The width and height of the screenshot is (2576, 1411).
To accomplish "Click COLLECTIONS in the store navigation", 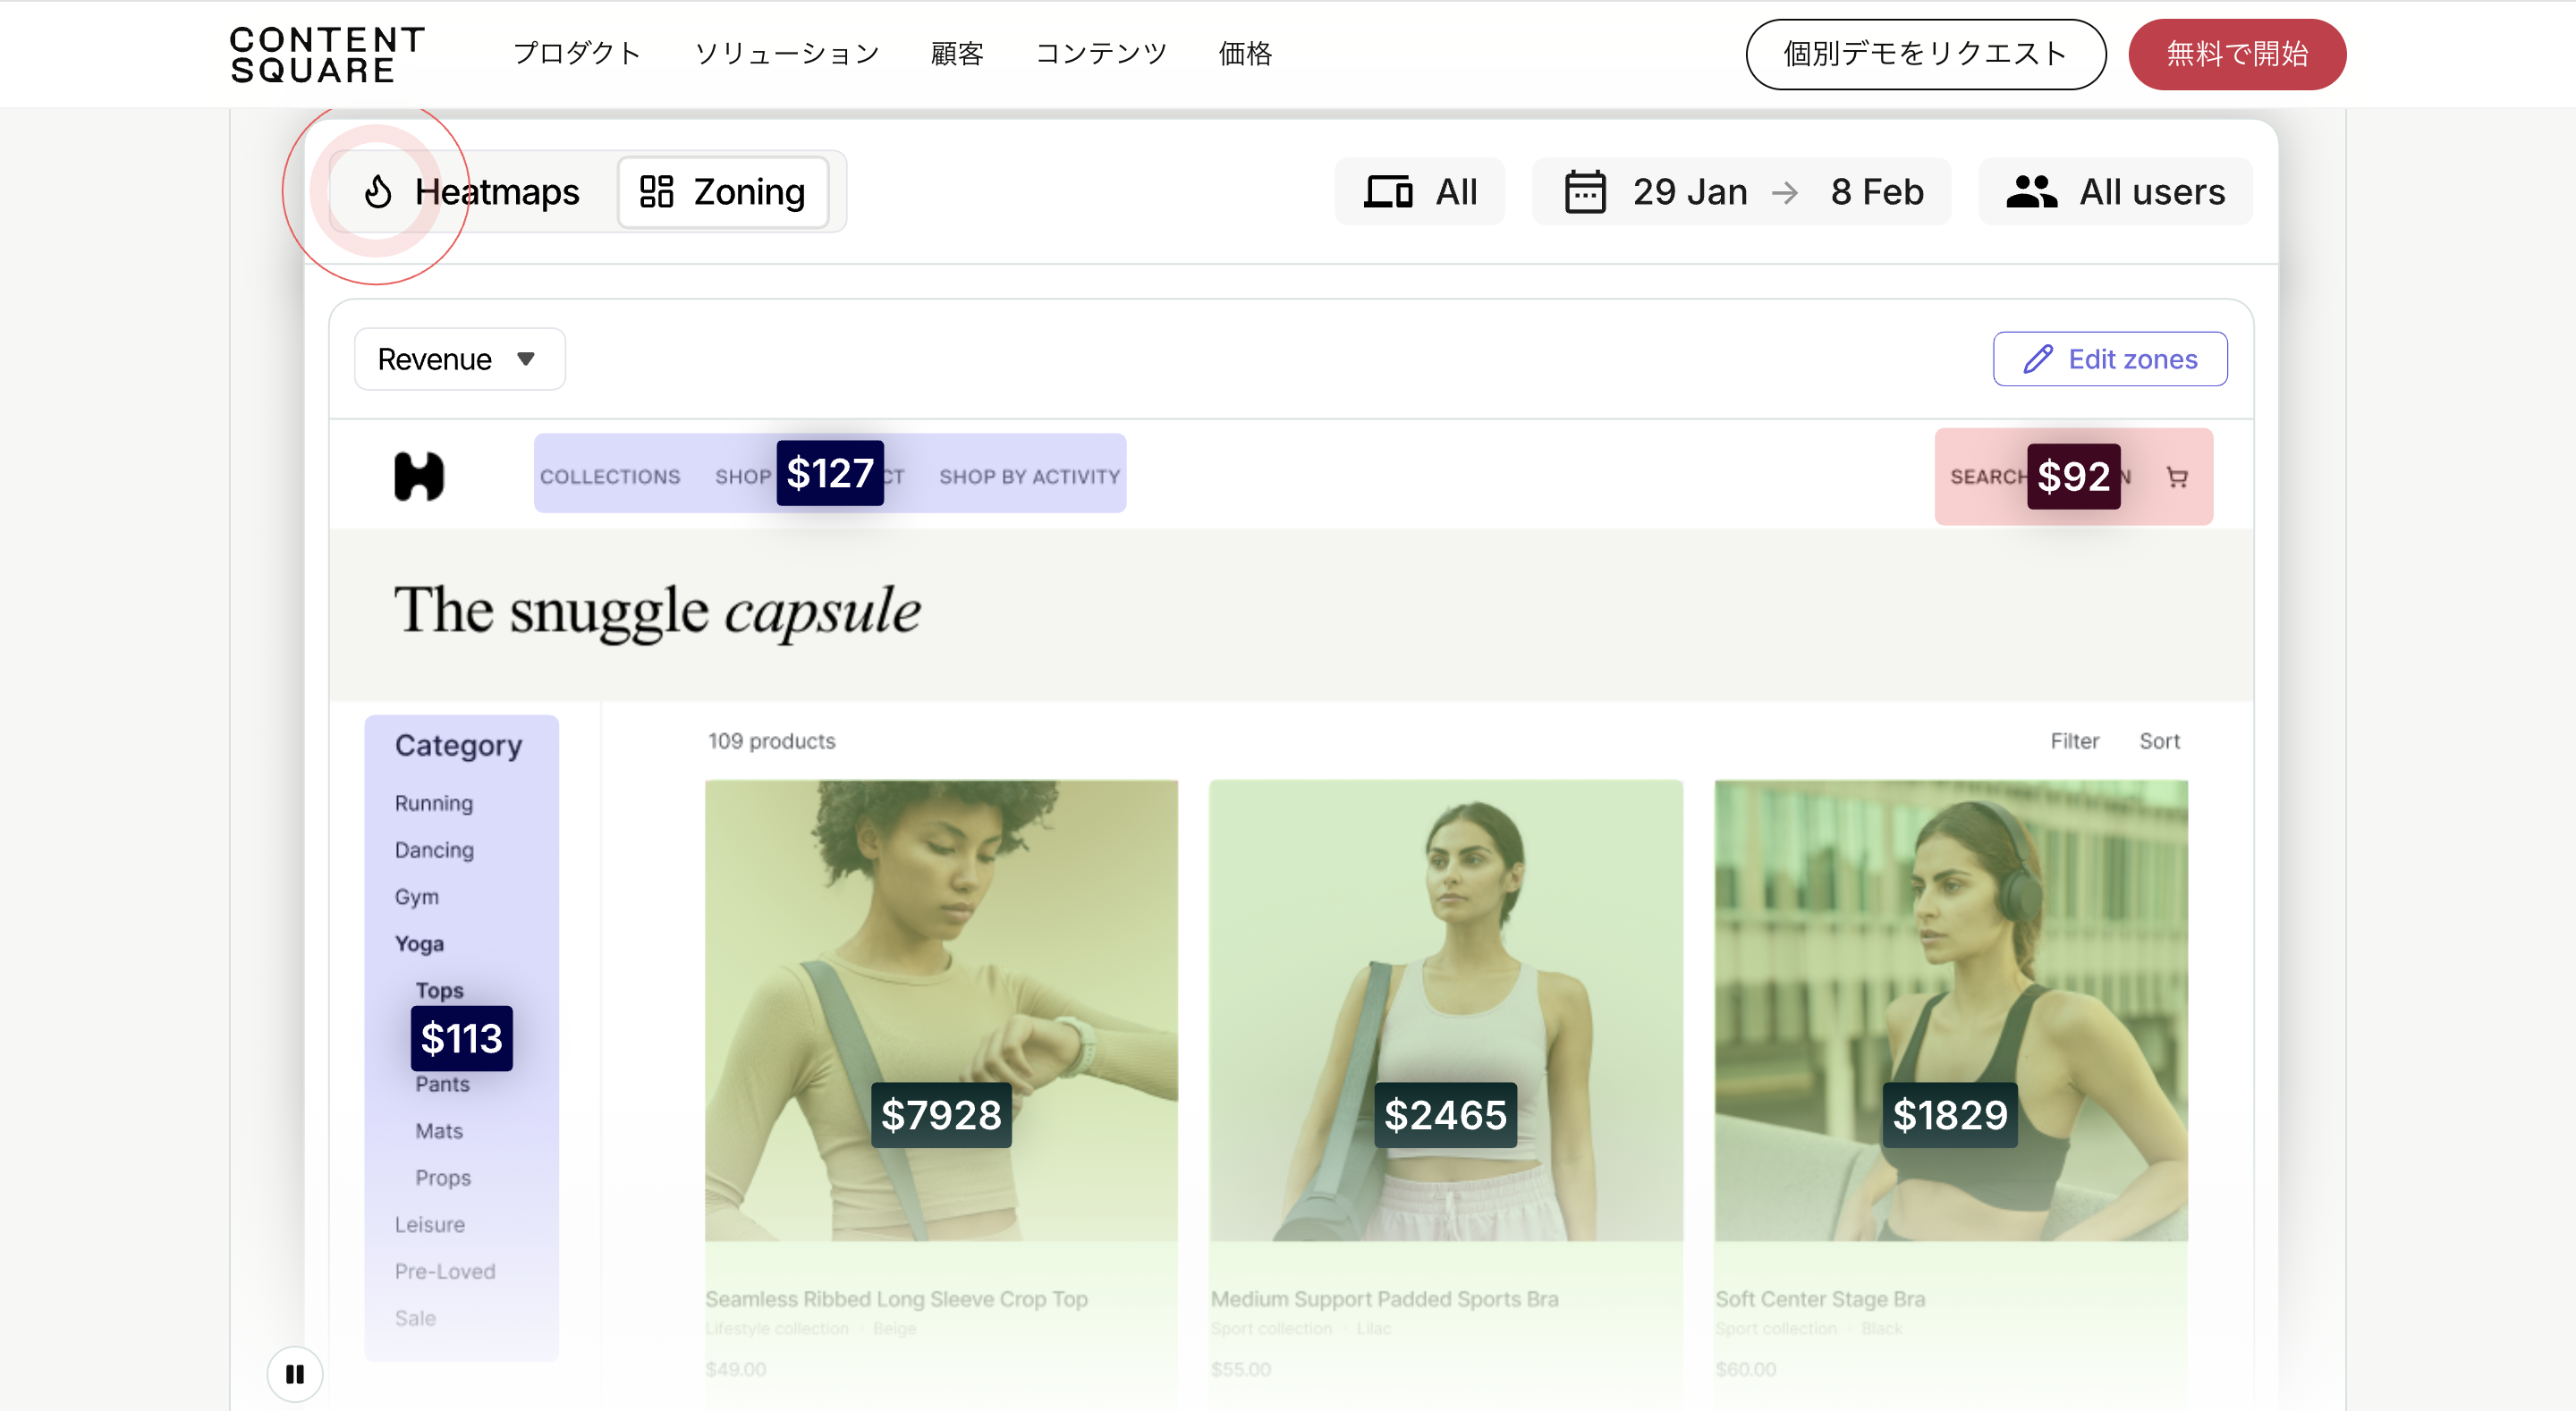I will [x=610, y=477].
